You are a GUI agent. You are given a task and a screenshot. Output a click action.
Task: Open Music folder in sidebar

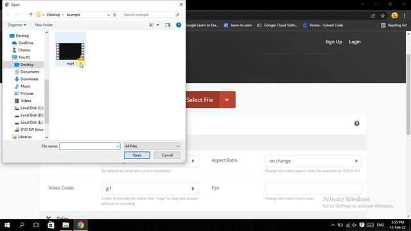tap(26, 86)
